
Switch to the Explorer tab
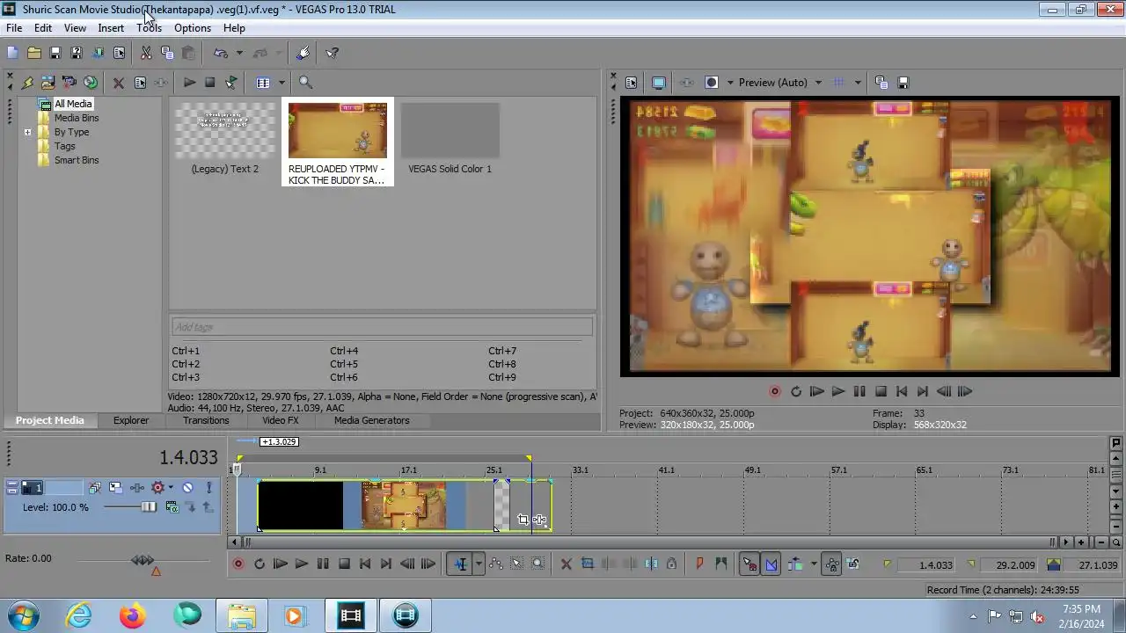(x=130, y=420)
